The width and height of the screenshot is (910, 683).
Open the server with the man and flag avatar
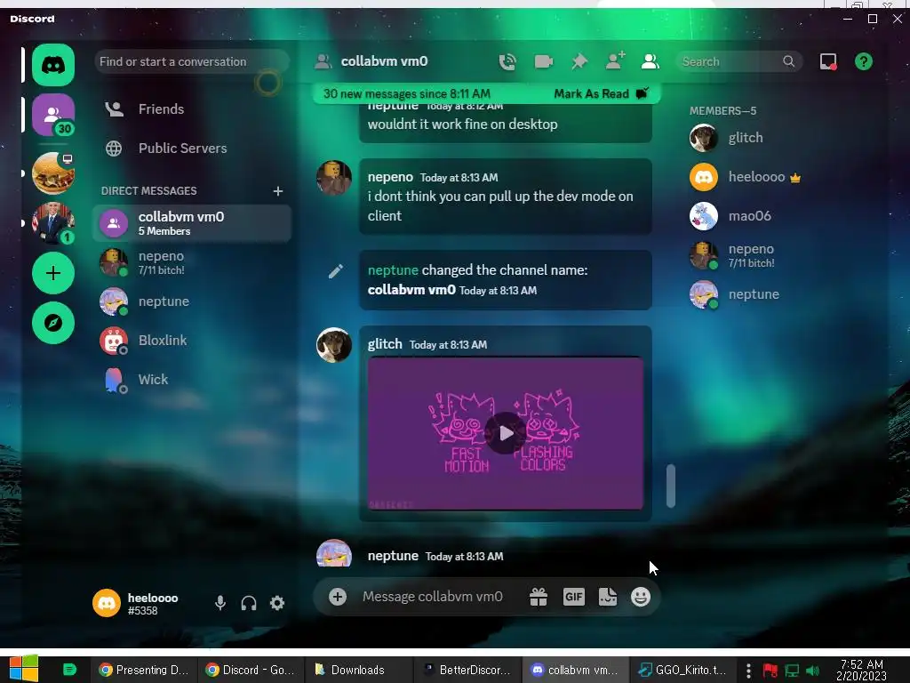(x=52, y=223)
